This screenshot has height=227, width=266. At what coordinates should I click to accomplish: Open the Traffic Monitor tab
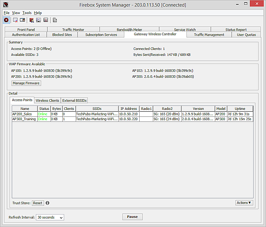coord(73,29)
